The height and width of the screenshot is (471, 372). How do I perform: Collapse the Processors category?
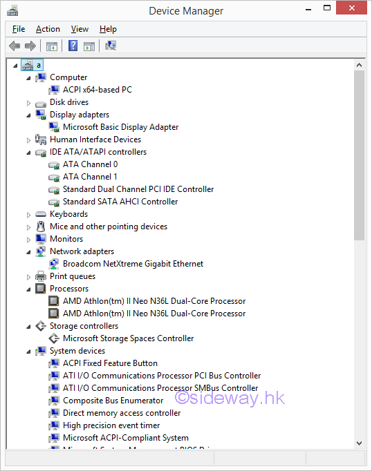(28, 289)
